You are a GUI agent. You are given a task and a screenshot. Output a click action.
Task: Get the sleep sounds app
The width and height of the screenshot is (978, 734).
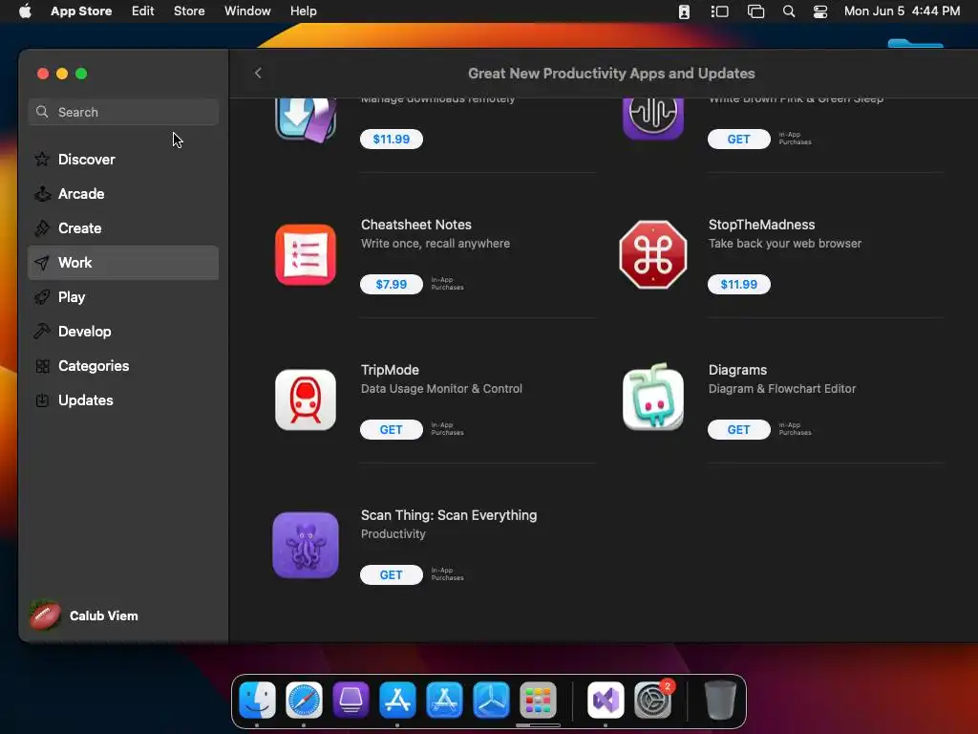click(738, 140)
